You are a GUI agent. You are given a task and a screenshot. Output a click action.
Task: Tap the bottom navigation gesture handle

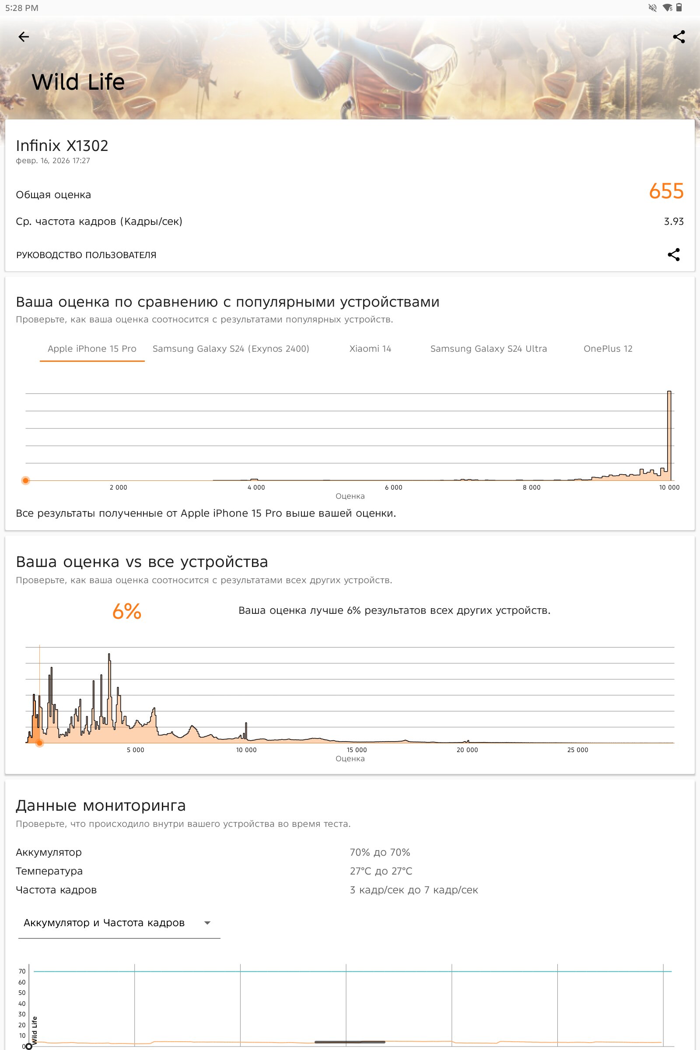[350, 1042]
